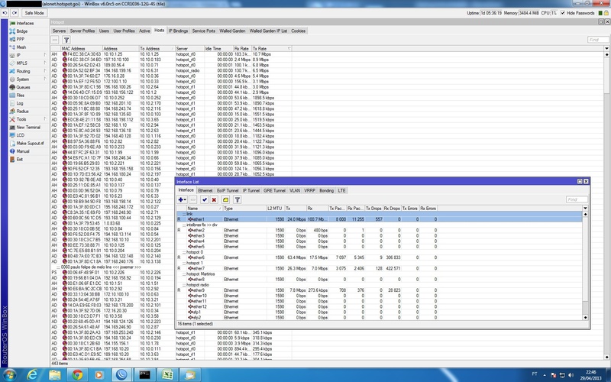
Task: Open Manual from the sidebar
Action: coord(23,151)
